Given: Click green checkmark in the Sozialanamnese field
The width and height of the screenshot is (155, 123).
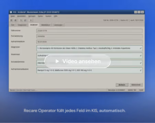Looking at the screenshot, I should point(141,63).
